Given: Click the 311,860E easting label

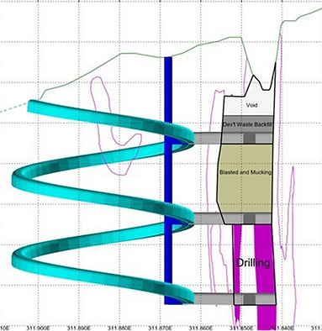Looking at the screenshot, I should coord(201,328).
